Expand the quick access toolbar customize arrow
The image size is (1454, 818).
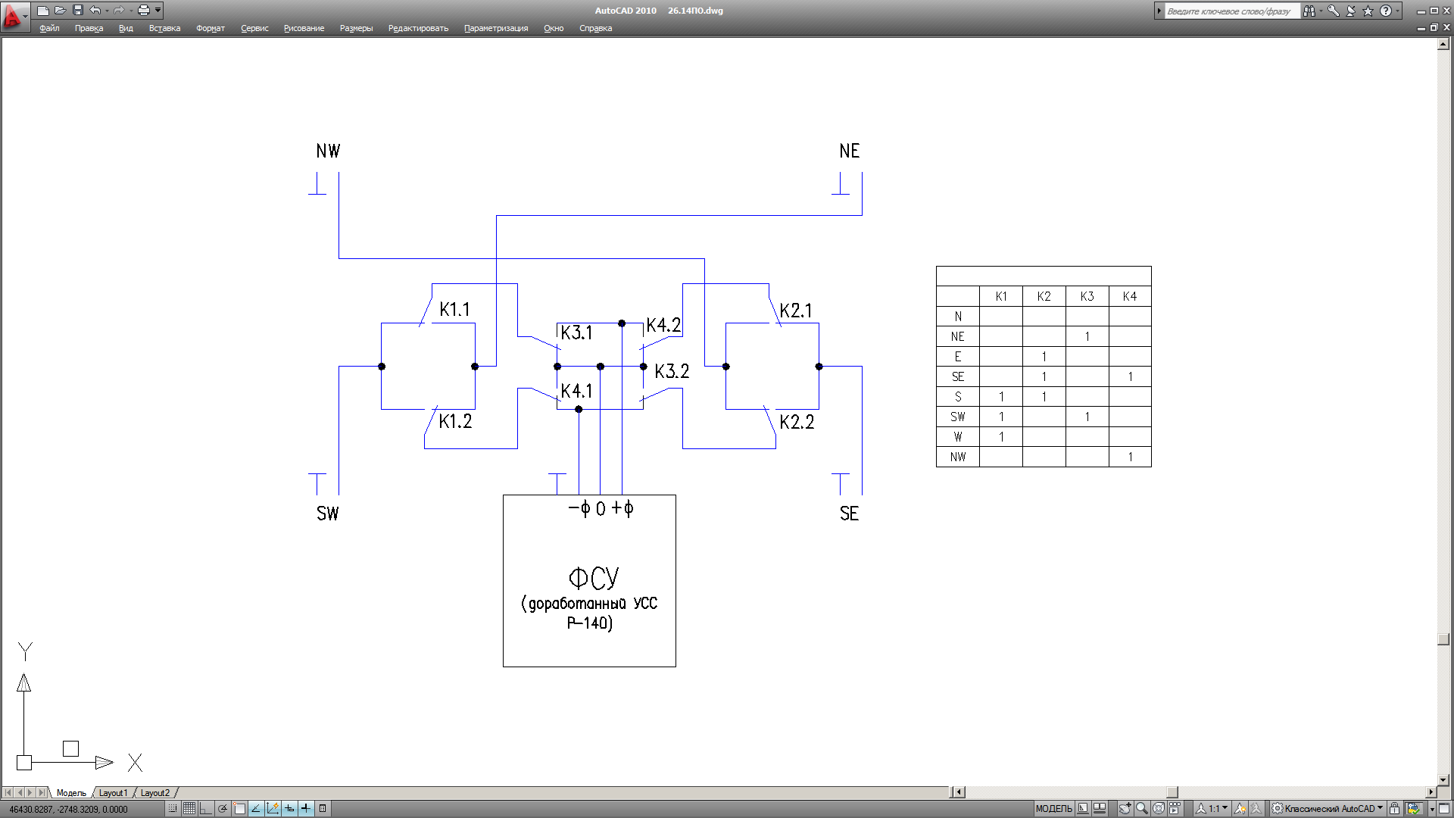[158, 10]
